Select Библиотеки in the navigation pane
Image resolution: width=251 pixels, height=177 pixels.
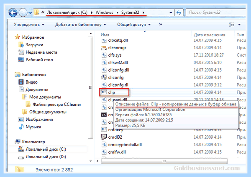(x=34, y=75)
